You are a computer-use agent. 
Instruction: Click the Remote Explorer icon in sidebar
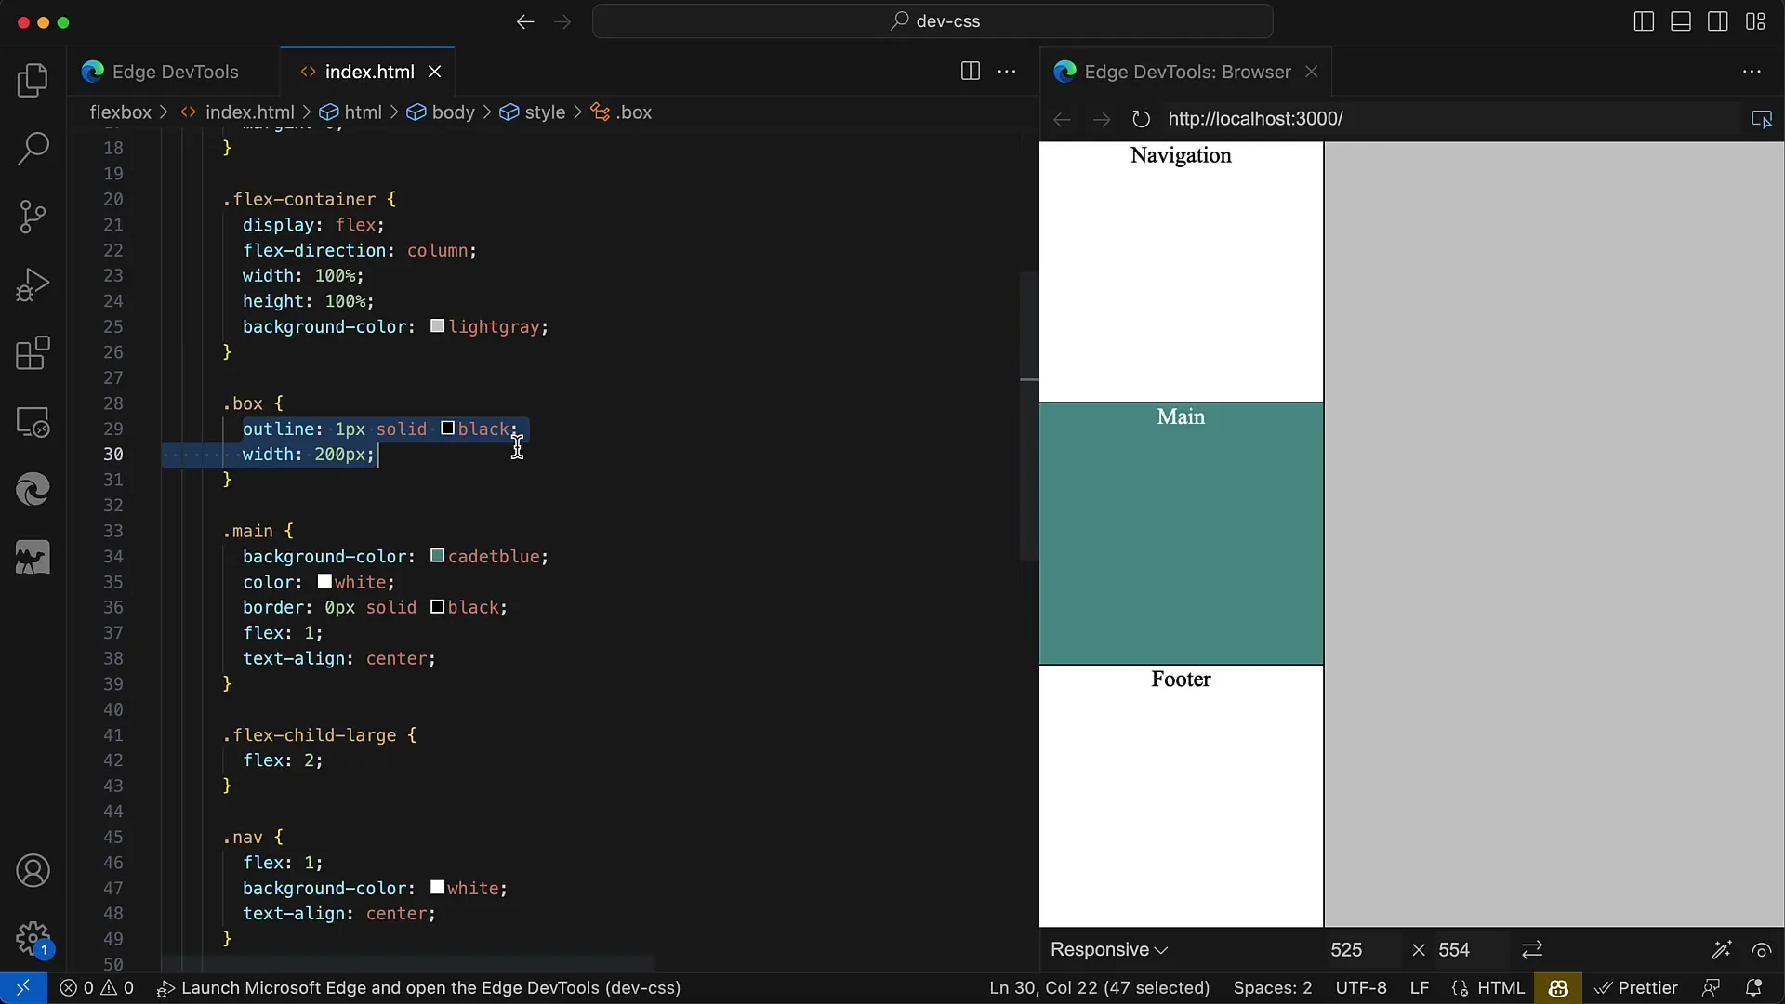coord(32,424)
